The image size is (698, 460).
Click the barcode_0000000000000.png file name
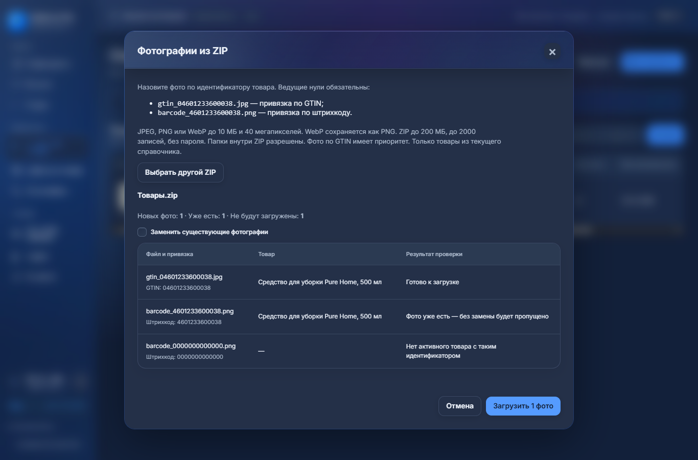[x=191, y=346]
